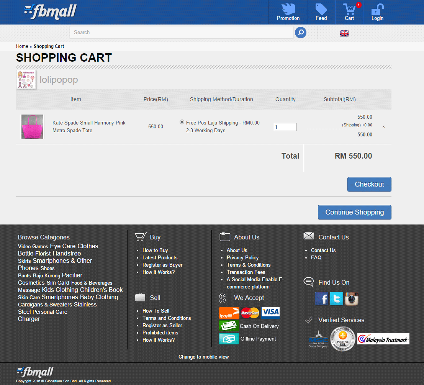Select Free Pos Laju Shipping option
424x385 pixels.
(182, 122)
